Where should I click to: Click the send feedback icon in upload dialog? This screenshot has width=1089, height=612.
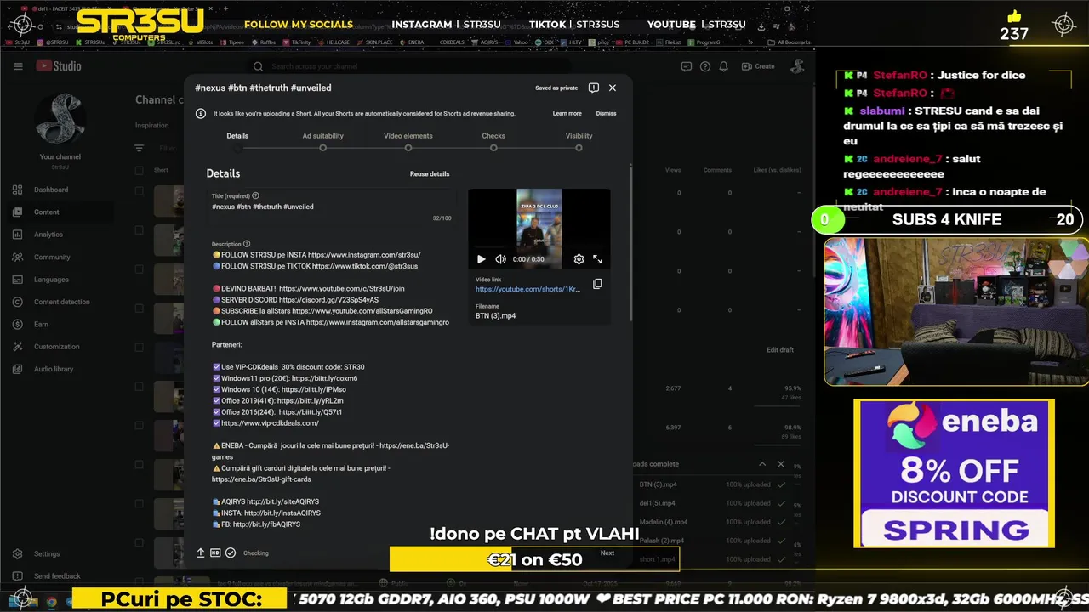[x=594, y=88]
